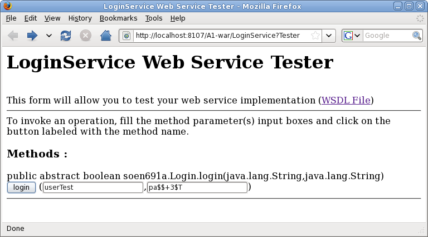Click the site identity icon in address bar
428x237 pixels.
point(127,36)
